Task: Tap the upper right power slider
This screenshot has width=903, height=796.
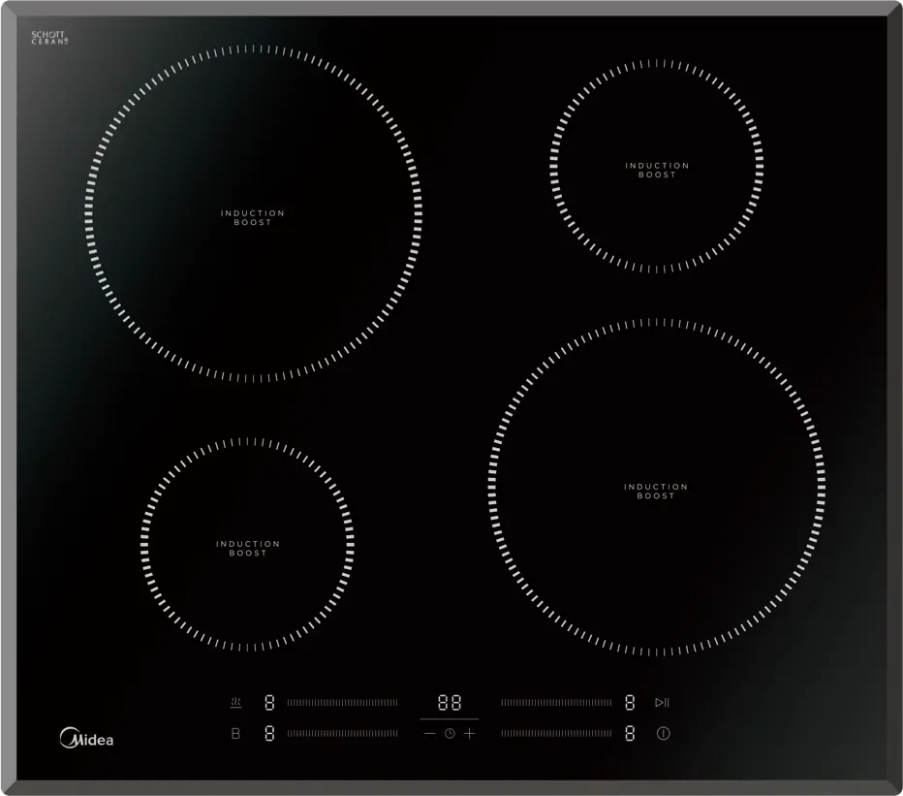Action: point(556,702)
